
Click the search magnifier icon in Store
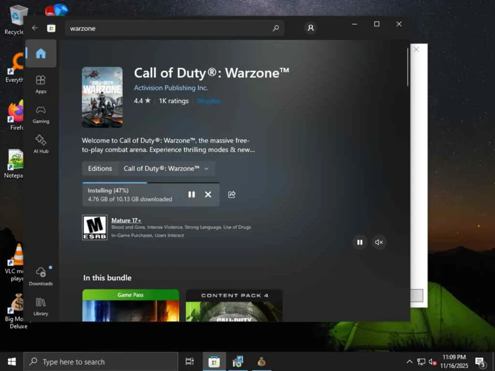click(276, 29)
